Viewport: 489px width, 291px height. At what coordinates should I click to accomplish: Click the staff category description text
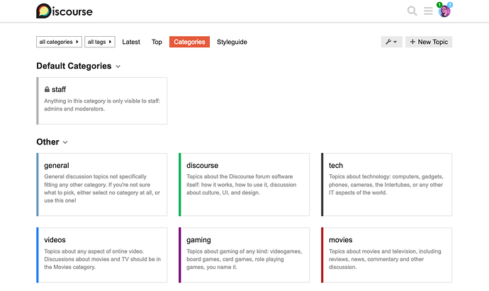coord(102,105)
